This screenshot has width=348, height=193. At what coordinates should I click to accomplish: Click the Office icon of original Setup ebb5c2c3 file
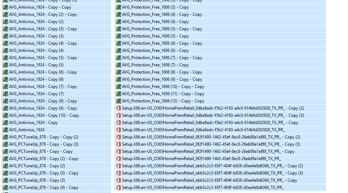(x=119, y=188)
